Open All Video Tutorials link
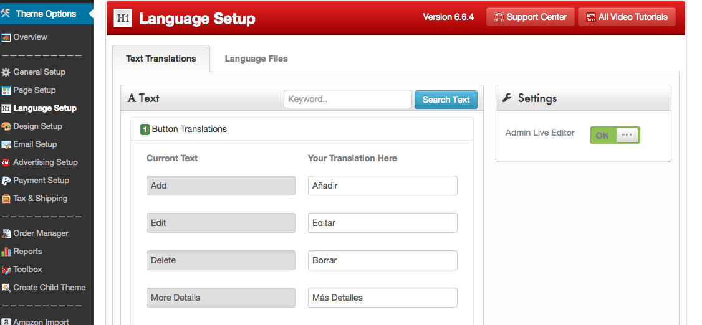The width and height of the screenshot is (702, 325). click(x=627, y=17)
